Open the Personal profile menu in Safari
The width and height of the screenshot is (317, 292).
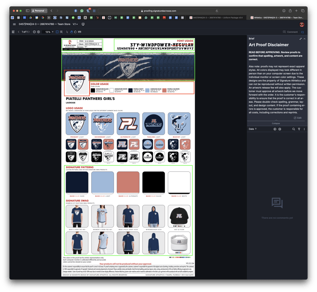pyautogui.click(x=39, y=10)
